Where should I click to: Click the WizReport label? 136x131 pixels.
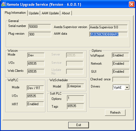97,56
